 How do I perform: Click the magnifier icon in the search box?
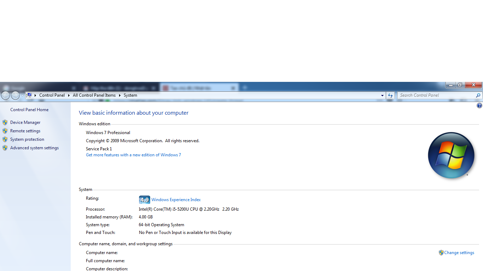(478, 95)
